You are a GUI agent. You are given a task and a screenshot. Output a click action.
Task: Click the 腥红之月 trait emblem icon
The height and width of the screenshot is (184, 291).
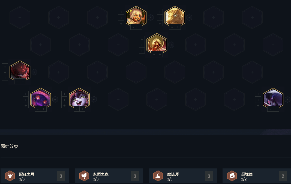tap(10, 176)
